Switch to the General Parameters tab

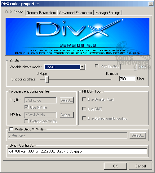coord(41,13)
